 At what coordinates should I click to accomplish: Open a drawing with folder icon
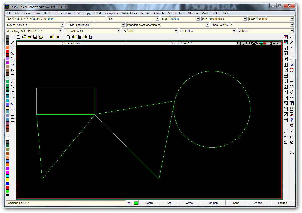coord(24,37)
